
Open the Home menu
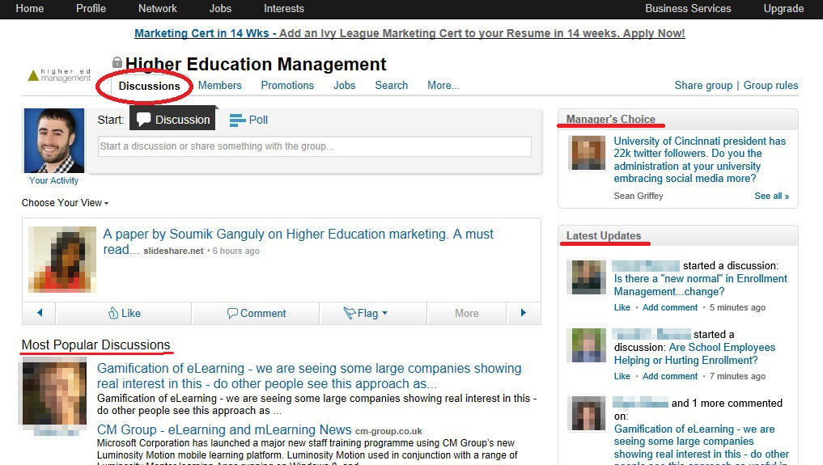pos(29,8)
